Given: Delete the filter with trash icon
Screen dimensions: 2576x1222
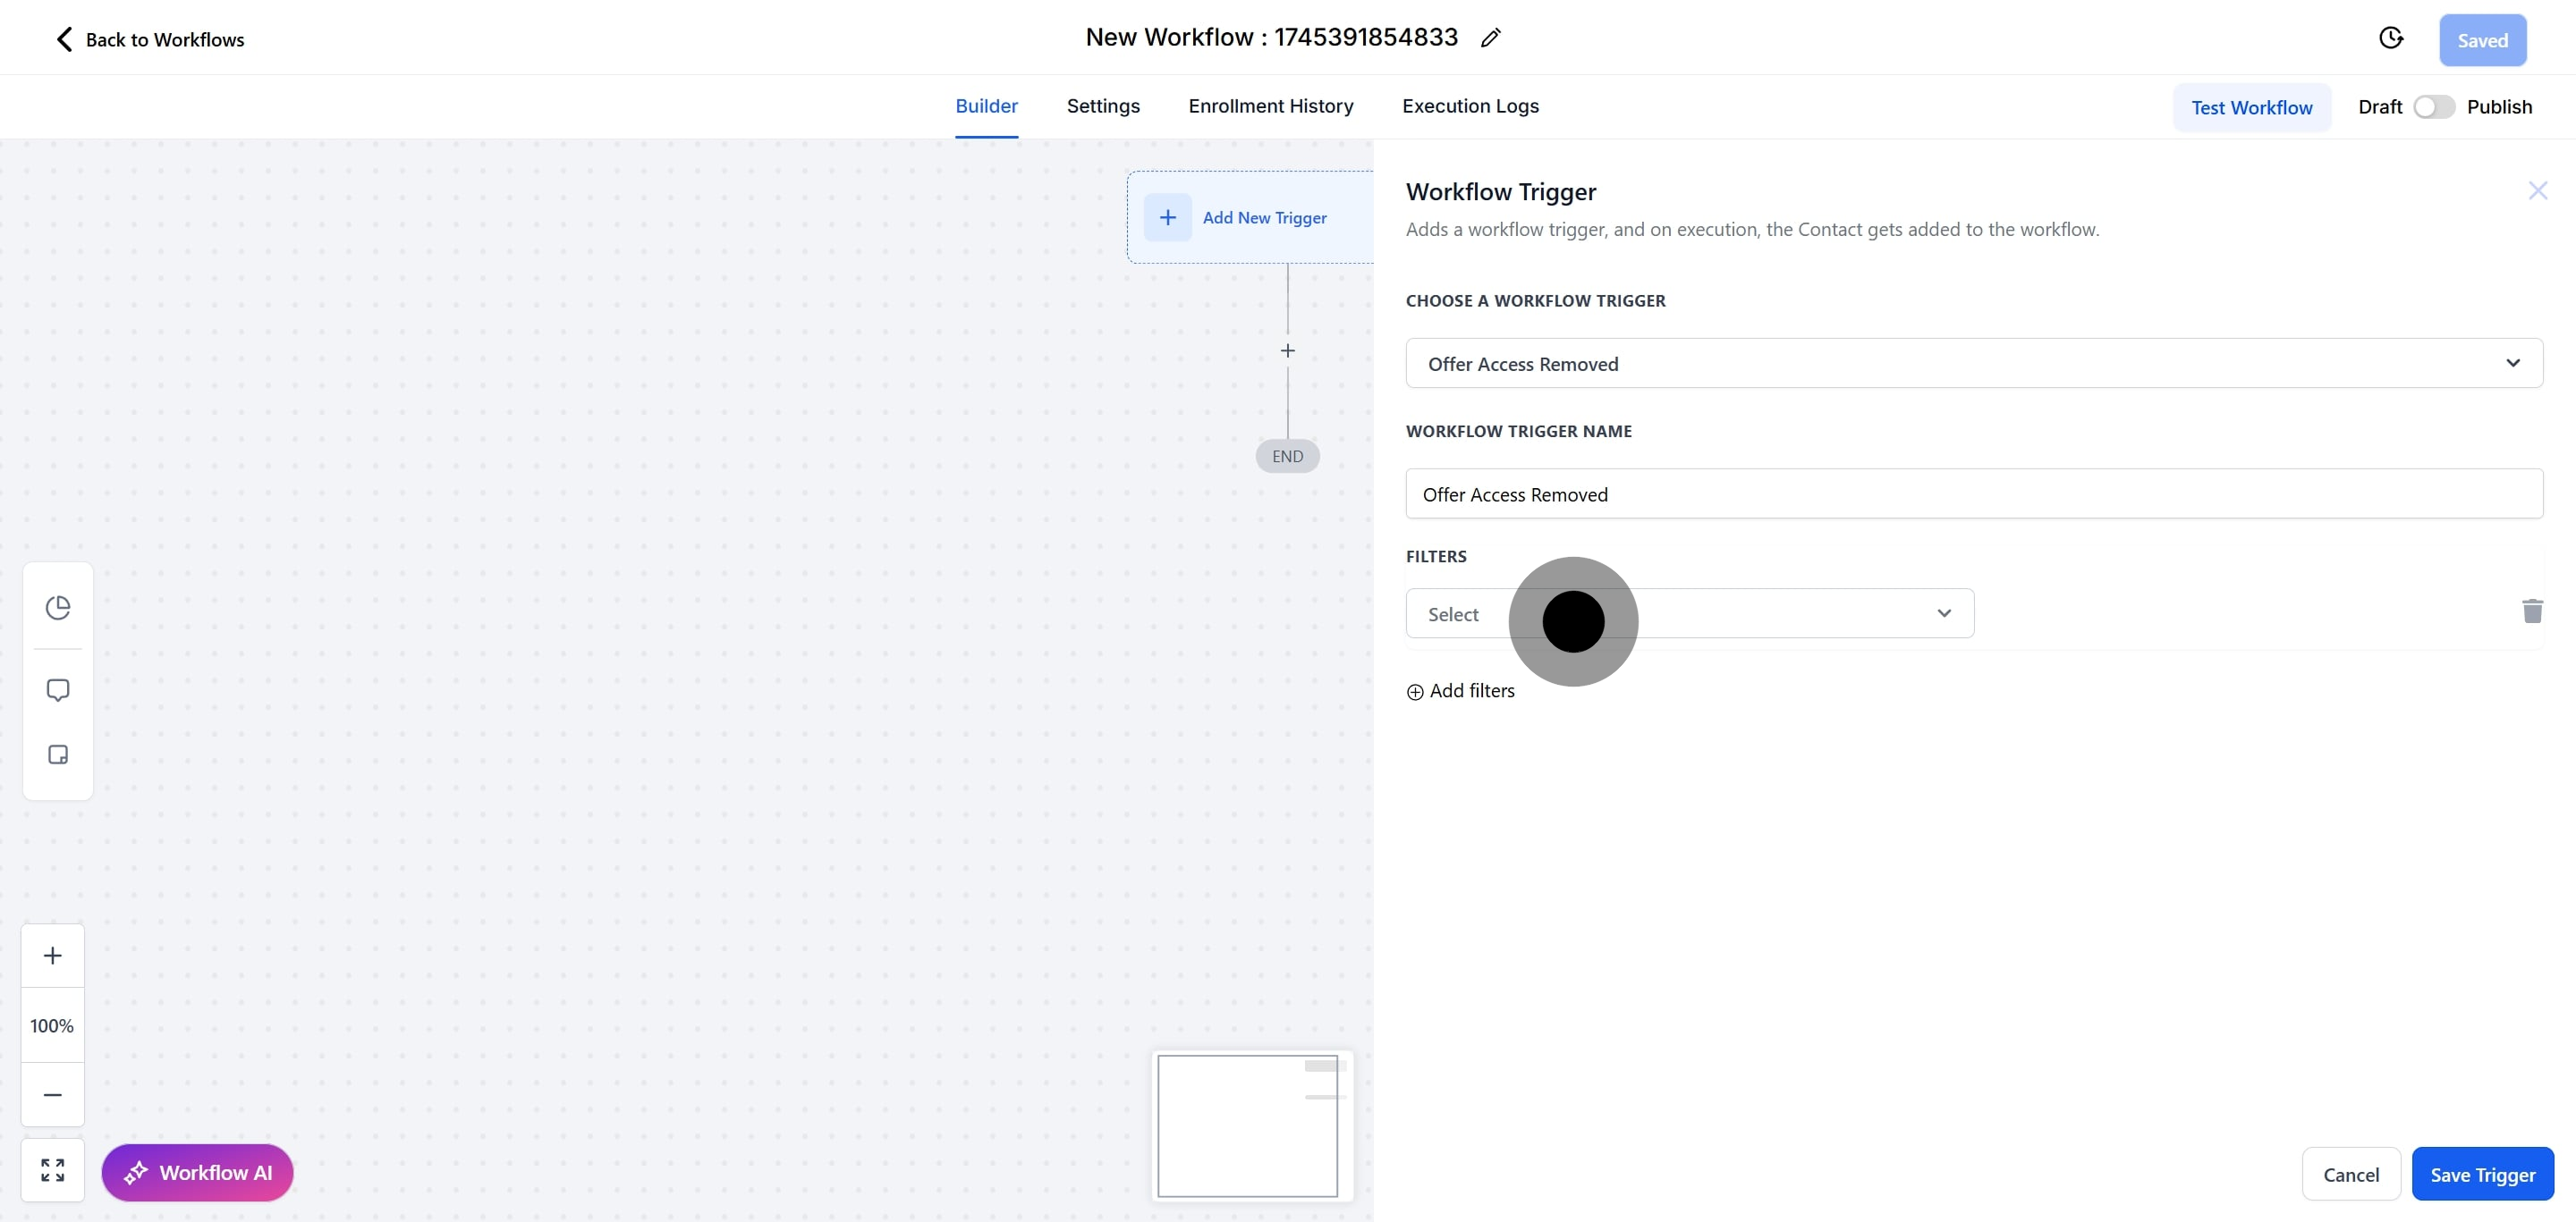Looking at the screenshot, I should 2532,611.
